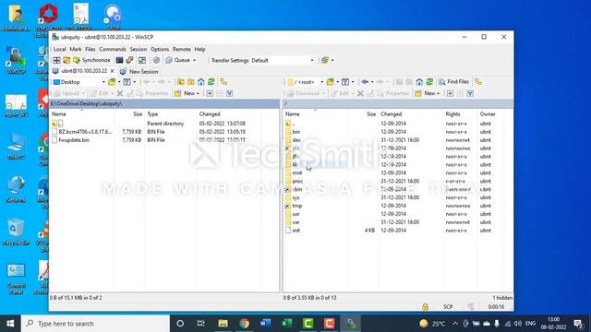Click the Queue toolbar icon
Image resolution: width=591 pixels, height=332 pixels.
[177, 60]
